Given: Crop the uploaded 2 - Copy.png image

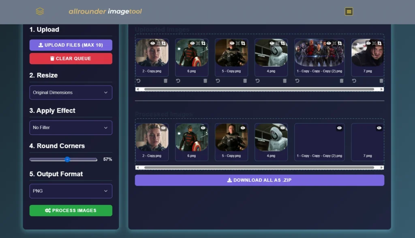Looking at the screenshot, I should pos(164,43).
